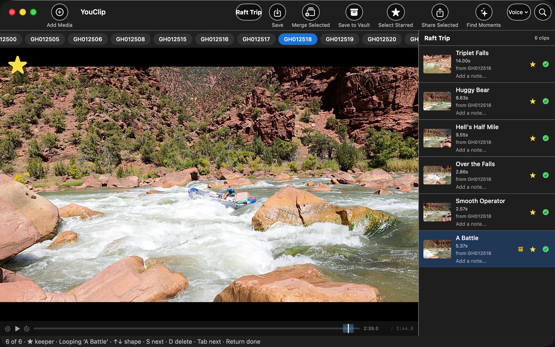
Task: Click the Smooth Operator clip title
Action: [480, 201]
